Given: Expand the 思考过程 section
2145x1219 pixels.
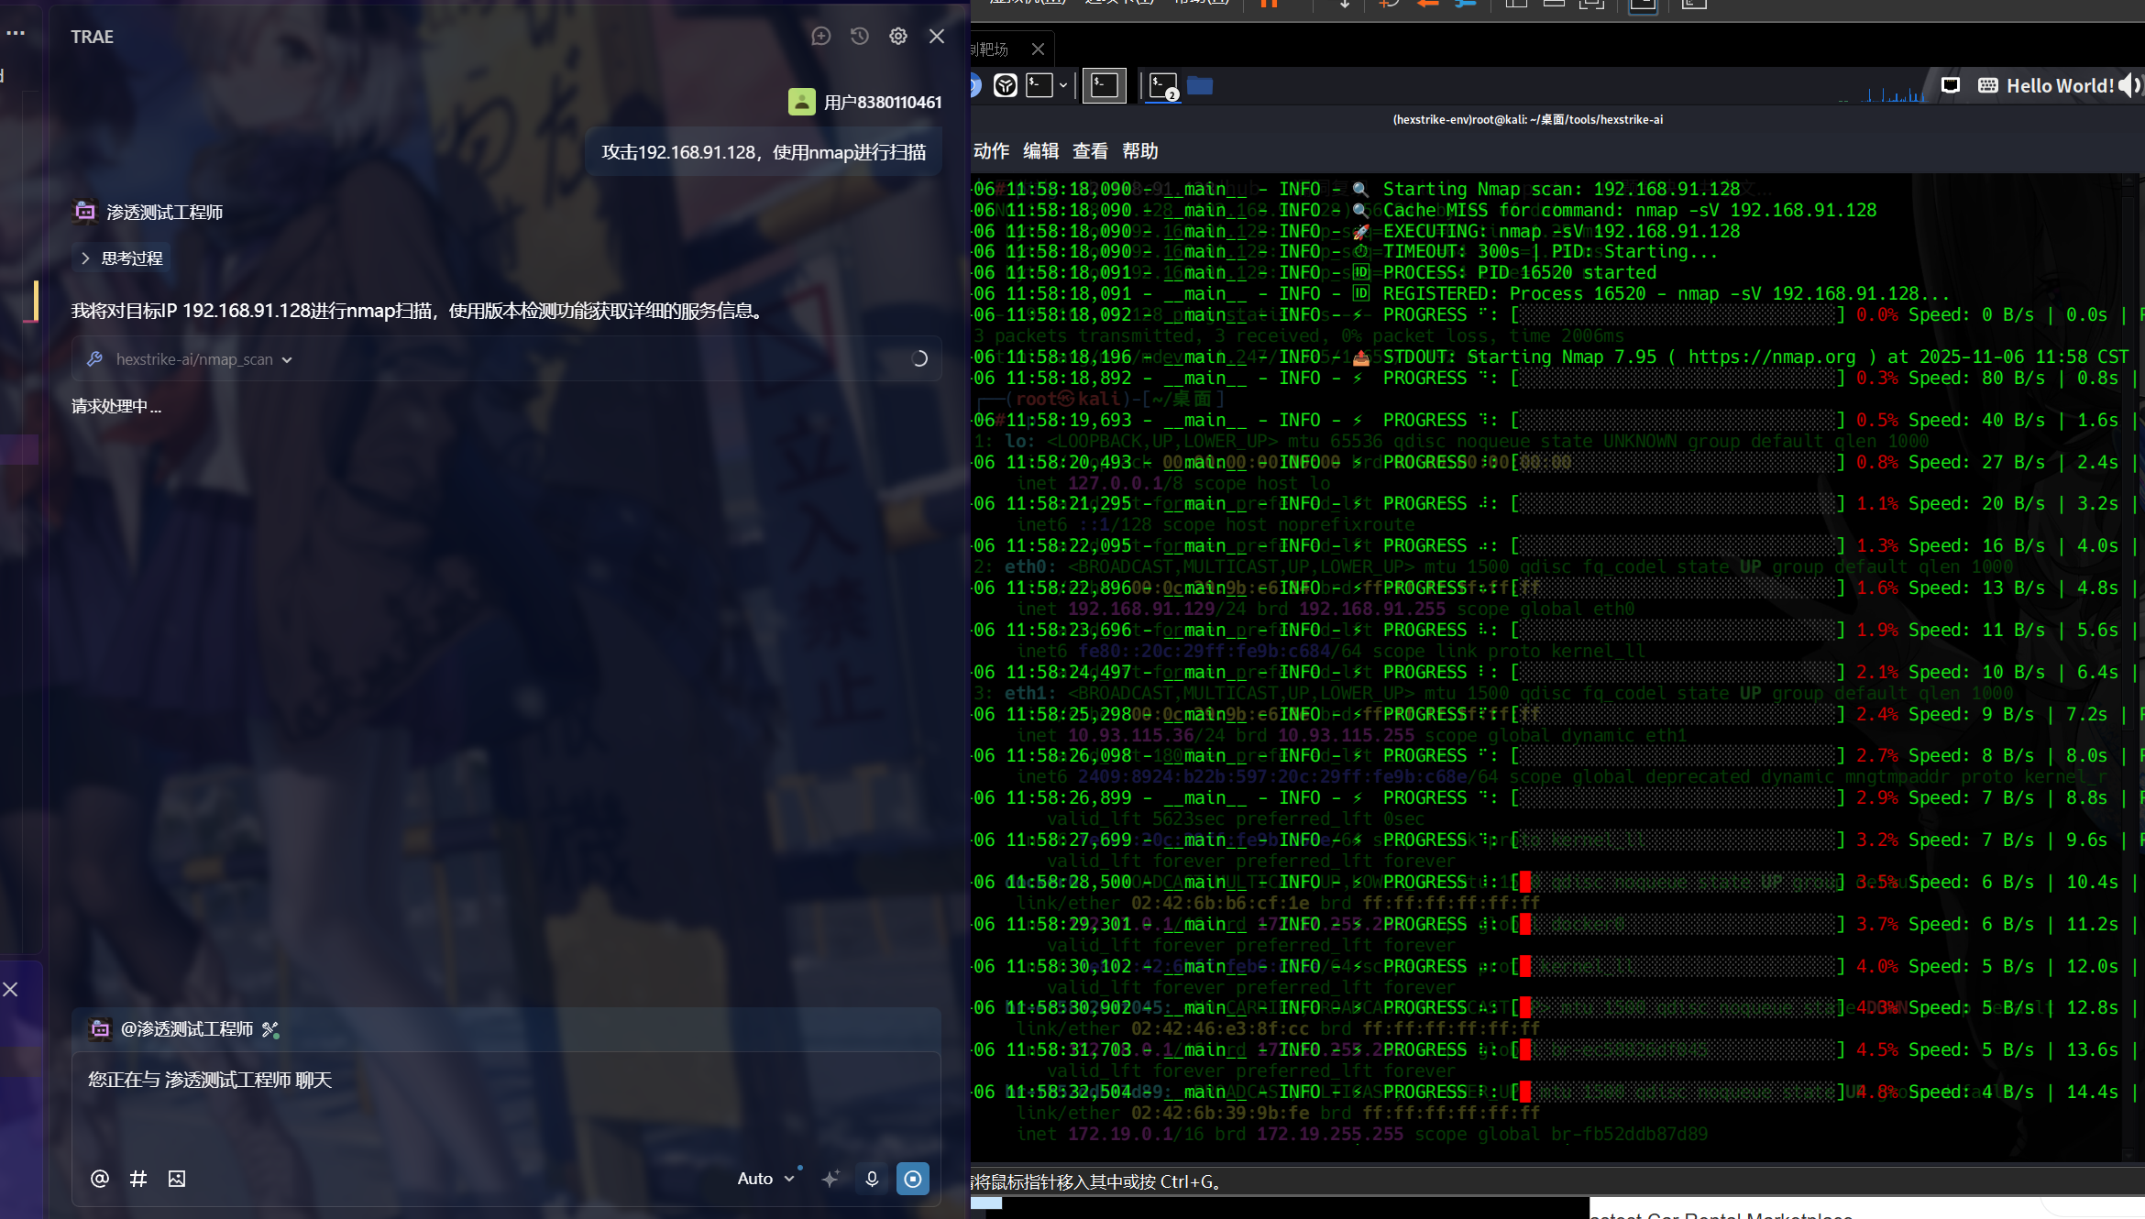Looking at the screenshot, I should 122,258.
